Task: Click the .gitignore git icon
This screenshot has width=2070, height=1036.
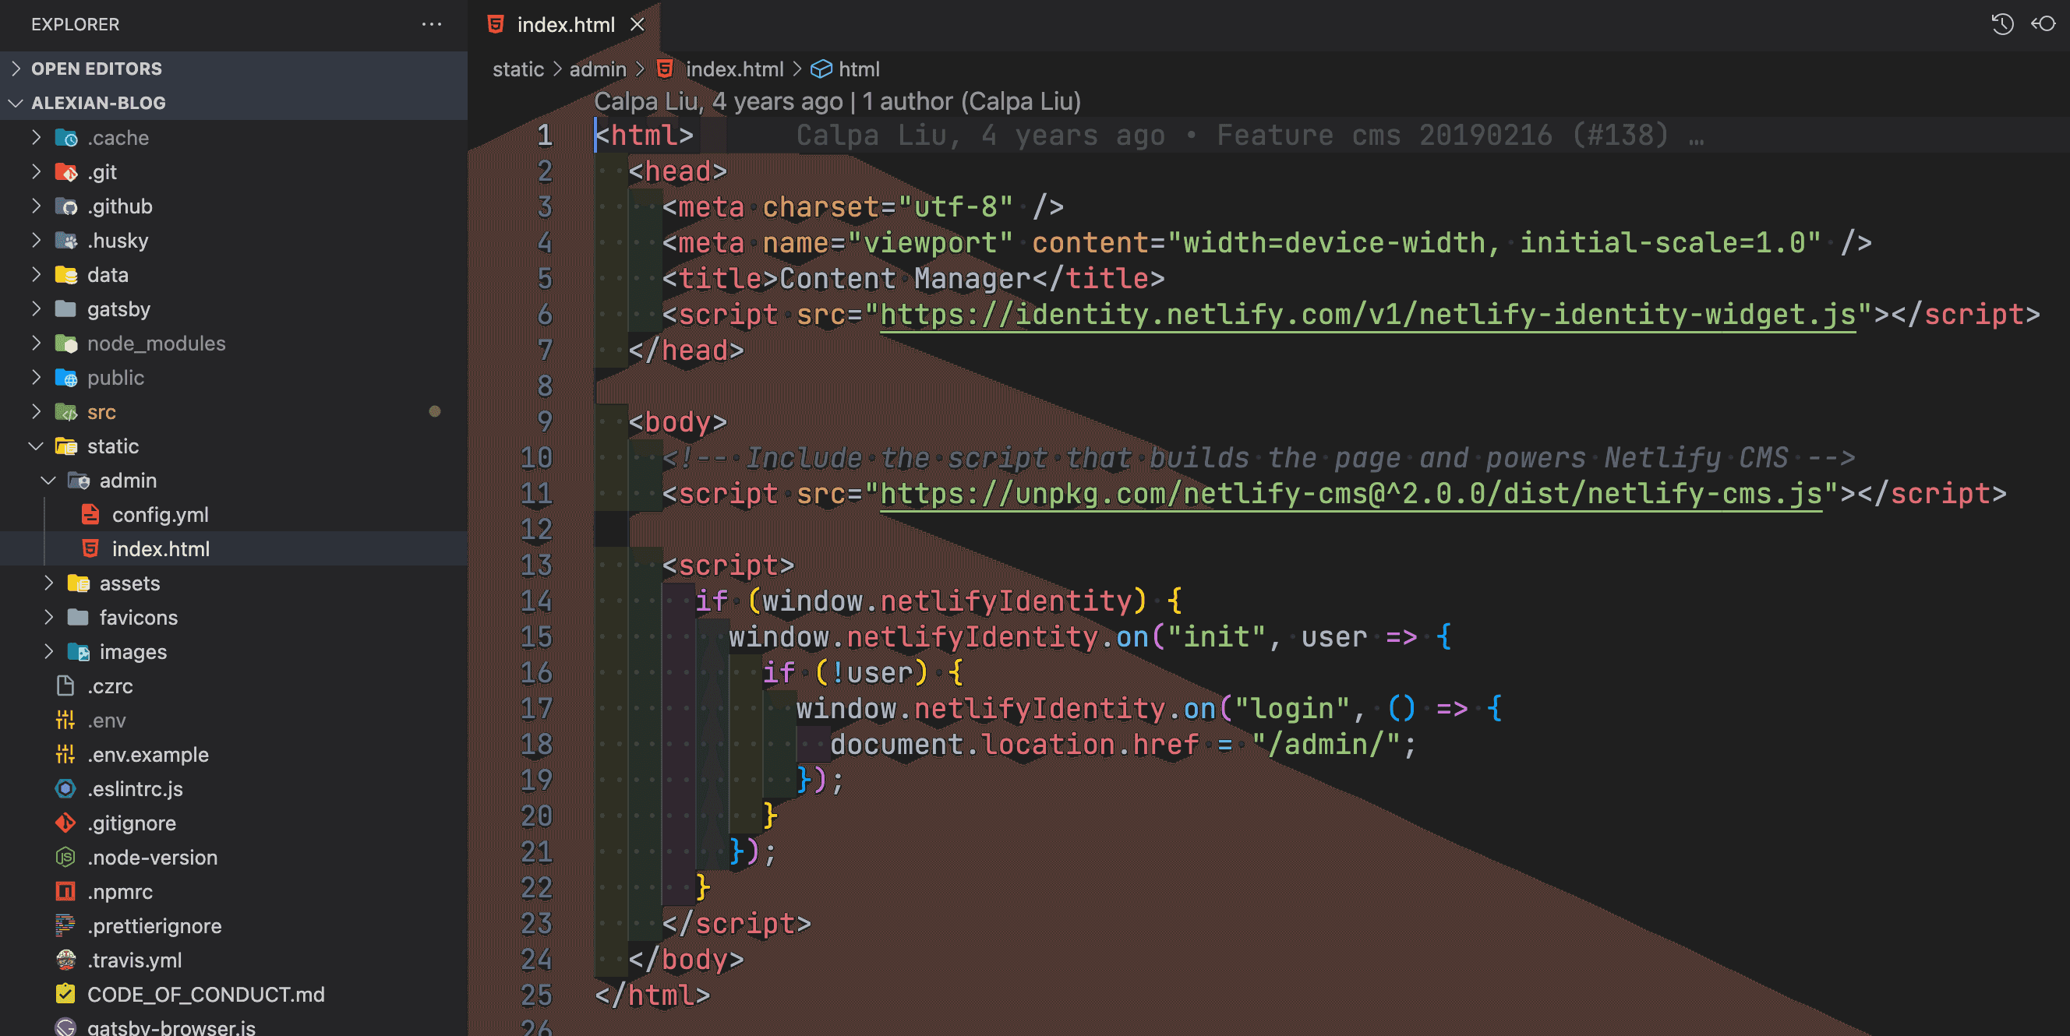Action: click(x=65, y=823)
